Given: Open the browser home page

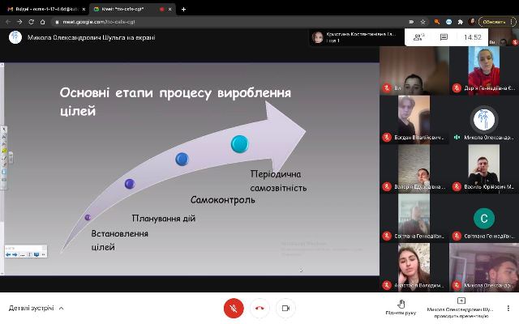Looking at the screenshot, I should 43,22.
